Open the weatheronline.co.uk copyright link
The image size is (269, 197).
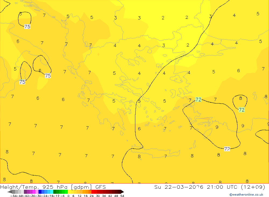(x=246, y=195)
